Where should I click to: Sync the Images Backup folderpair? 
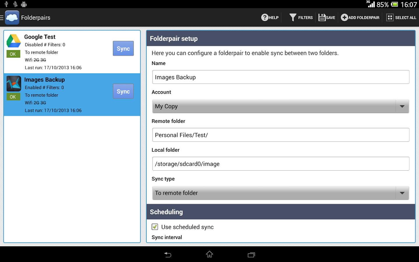[123, 91]
